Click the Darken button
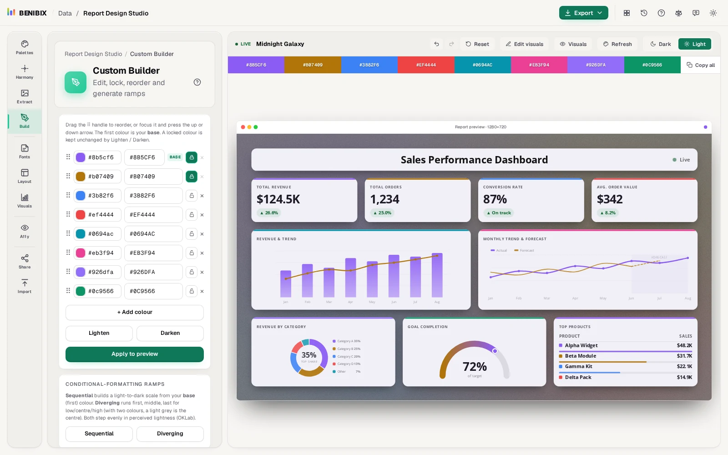The height and width of the screenshot is (455, 728). 170,333
